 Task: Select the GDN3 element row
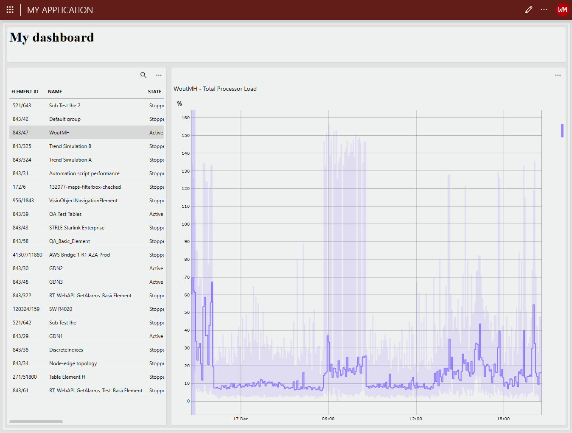56,282
